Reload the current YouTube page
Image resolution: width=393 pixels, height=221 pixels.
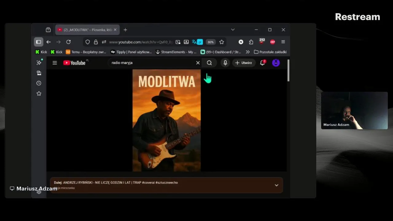(68, 42)
